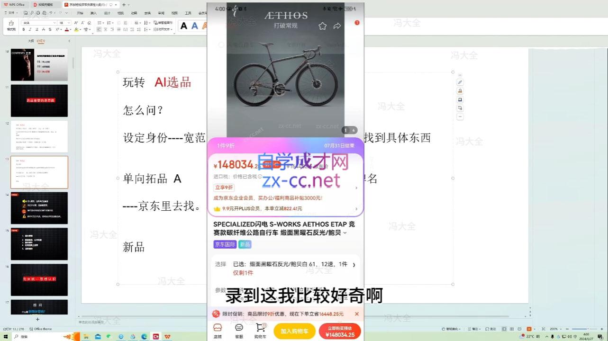
Task: Click the Italic formatting icon
Action: tap(30, 29)
